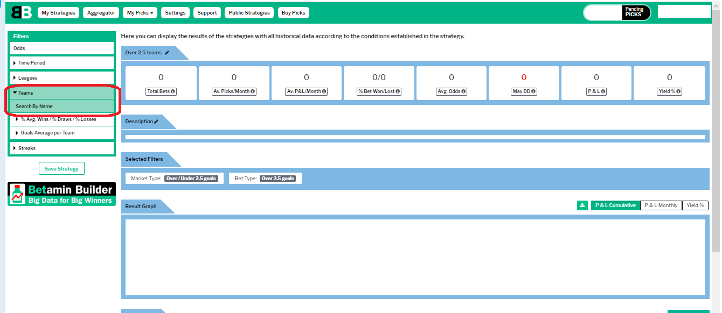Click the Filters panel header

(x=61, y=37)
